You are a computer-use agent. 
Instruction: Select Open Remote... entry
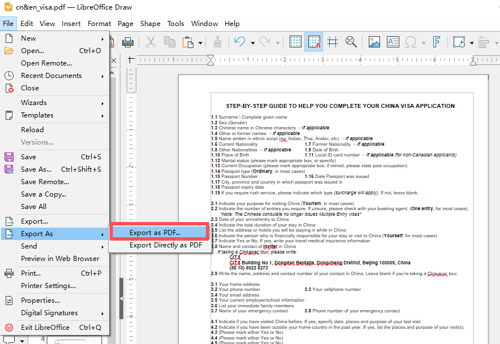tap(55, 63)
